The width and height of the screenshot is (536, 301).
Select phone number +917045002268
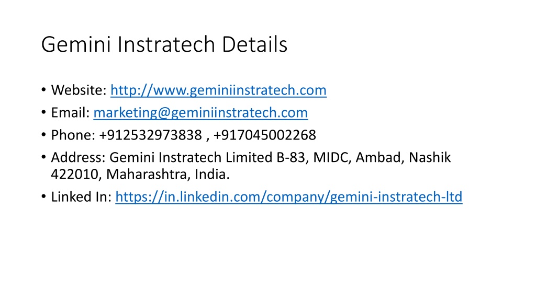point(265,135)
